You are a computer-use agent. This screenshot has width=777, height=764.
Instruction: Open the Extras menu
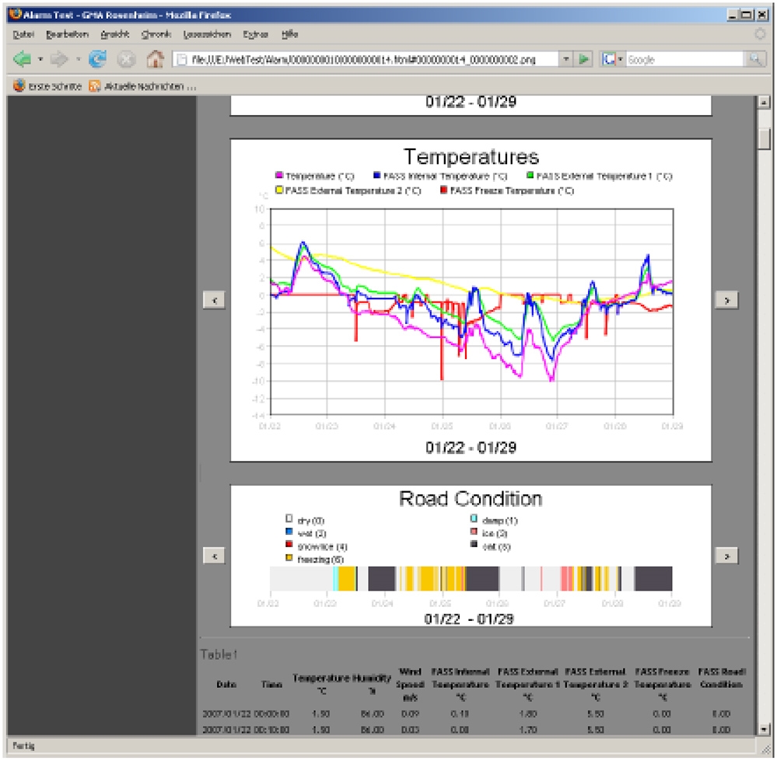pos(257,34)
